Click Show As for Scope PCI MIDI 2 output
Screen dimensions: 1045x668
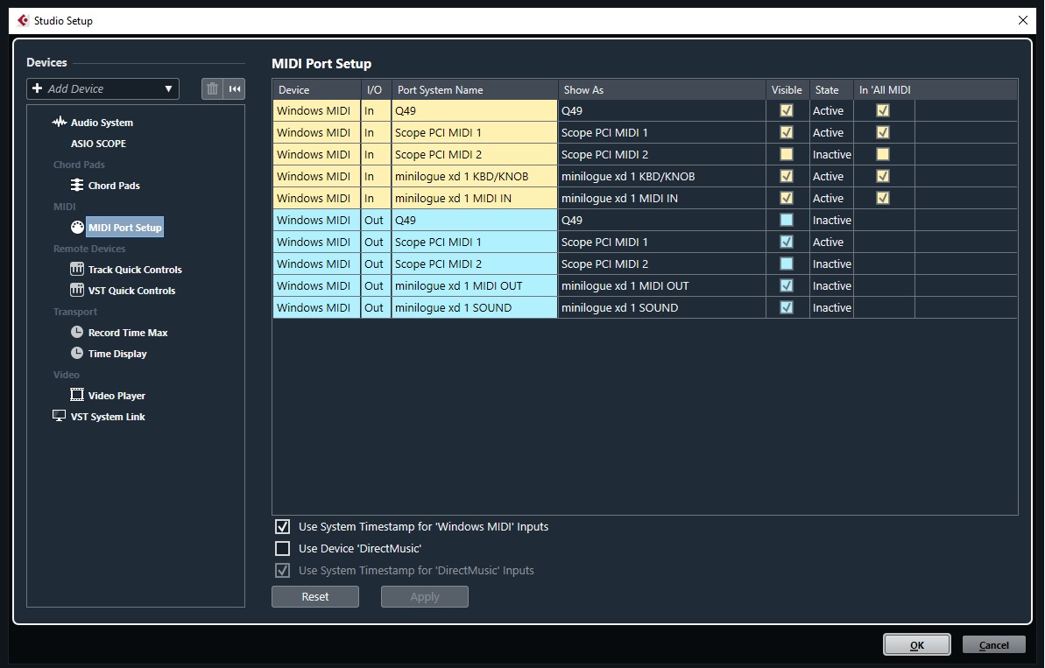pyautogui.click(x=662, y=264)
